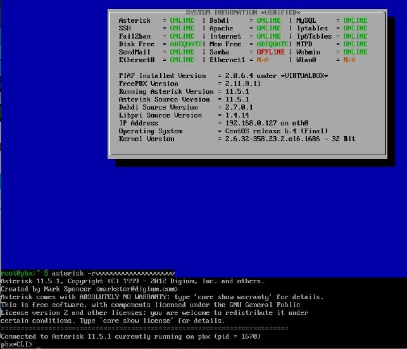Click the Dahdi ONLINE status value
Screen dimensions: 407x349
[268, 20]
